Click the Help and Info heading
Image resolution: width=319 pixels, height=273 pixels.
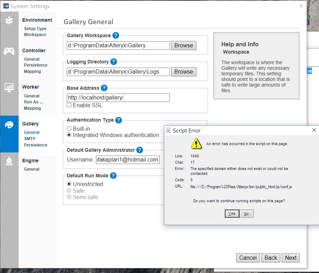(x=240, y=44)
